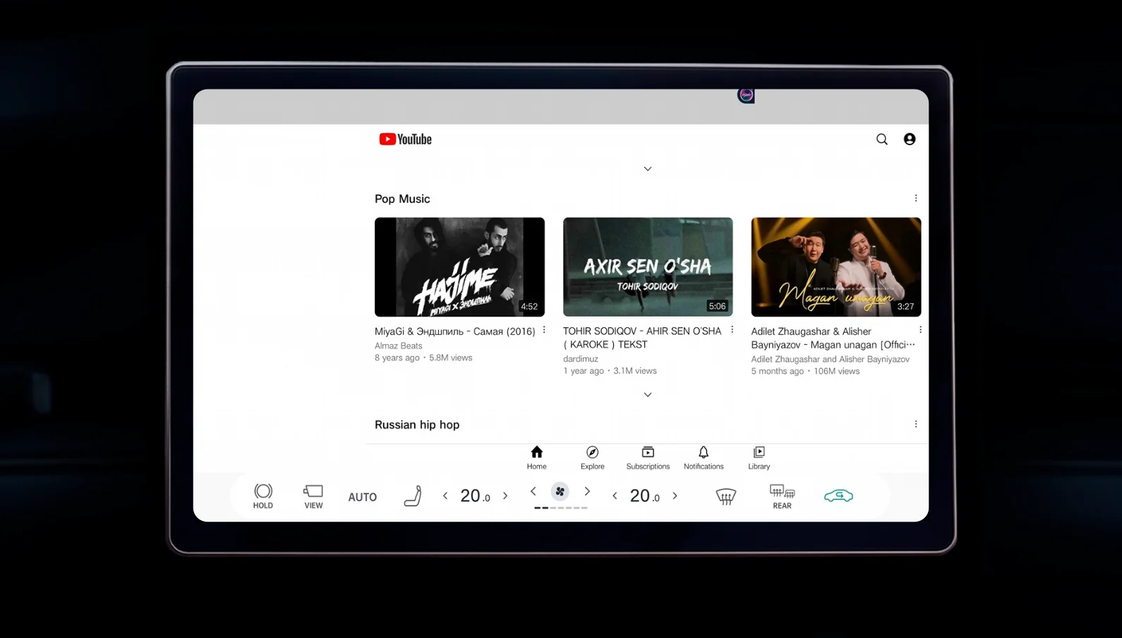
Task: Play the Magan unagan thumbnail
Action: tap(836, 267)
